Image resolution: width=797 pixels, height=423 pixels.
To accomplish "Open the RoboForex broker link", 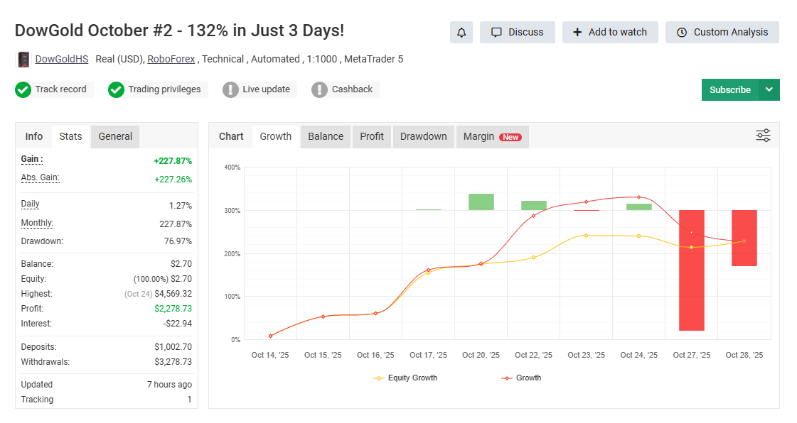I will 171,59.
